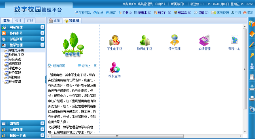Image resolution: width=255 pixels, height=139 pixels.
Task: Click the horizontal scroll left arrow
Action: point(49,136)
